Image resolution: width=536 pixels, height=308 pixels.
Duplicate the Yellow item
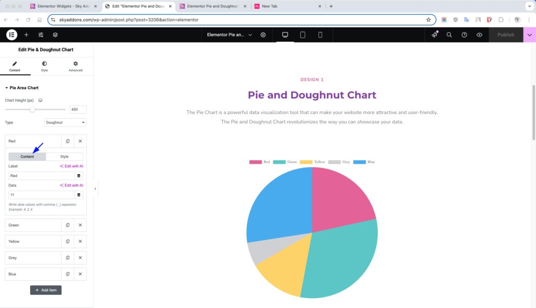click(x=68, y=242)
